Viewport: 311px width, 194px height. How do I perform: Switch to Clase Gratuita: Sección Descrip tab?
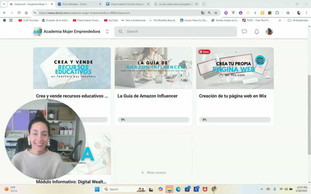click(x=127, y=4)
